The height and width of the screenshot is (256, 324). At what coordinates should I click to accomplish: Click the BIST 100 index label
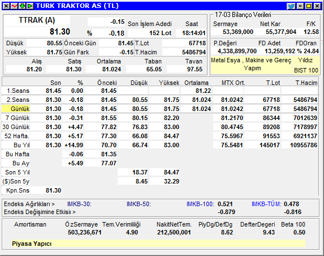[x=306, y=70]
